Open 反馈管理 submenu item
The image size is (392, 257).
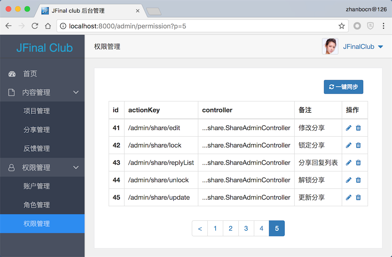(x=42, y=148)
